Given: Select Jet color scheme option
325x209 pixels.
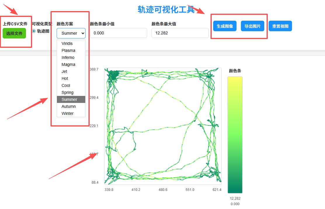Looking at the screenshot, I should click(65, 71).
